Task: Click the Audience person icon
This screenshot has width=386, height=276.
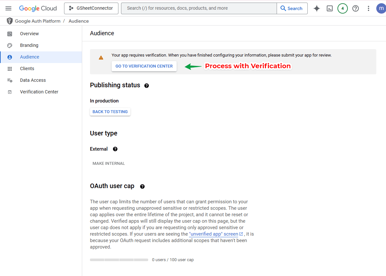Action: coord(10,57)
